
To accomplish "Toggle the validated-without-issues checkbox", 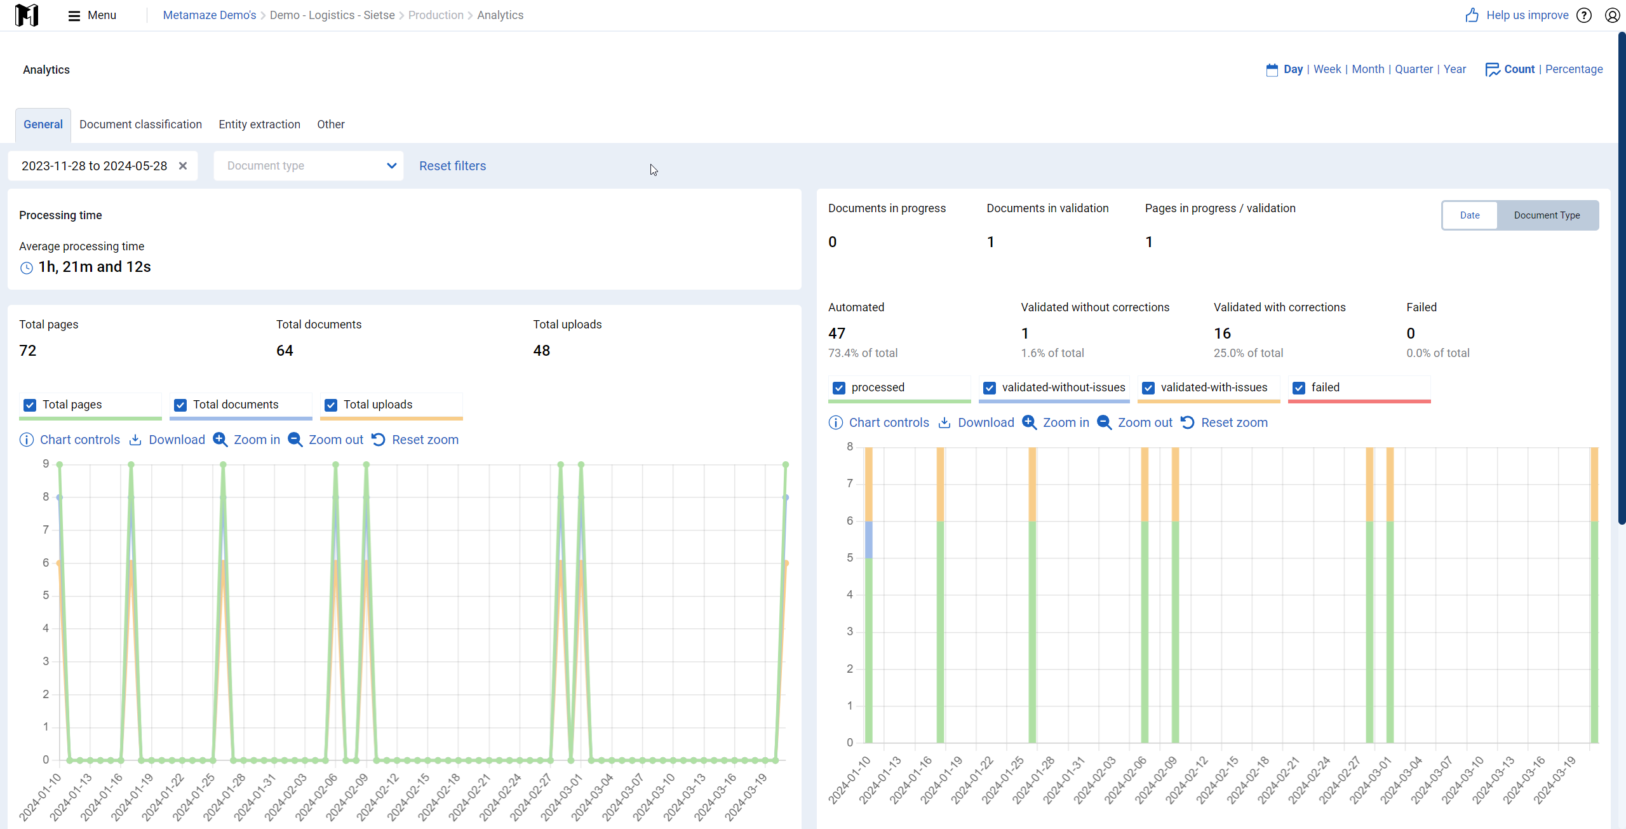I will (990, 388).
